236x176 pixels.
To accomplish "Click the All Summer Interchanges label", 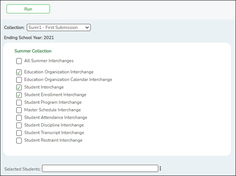I will point(49,61).
